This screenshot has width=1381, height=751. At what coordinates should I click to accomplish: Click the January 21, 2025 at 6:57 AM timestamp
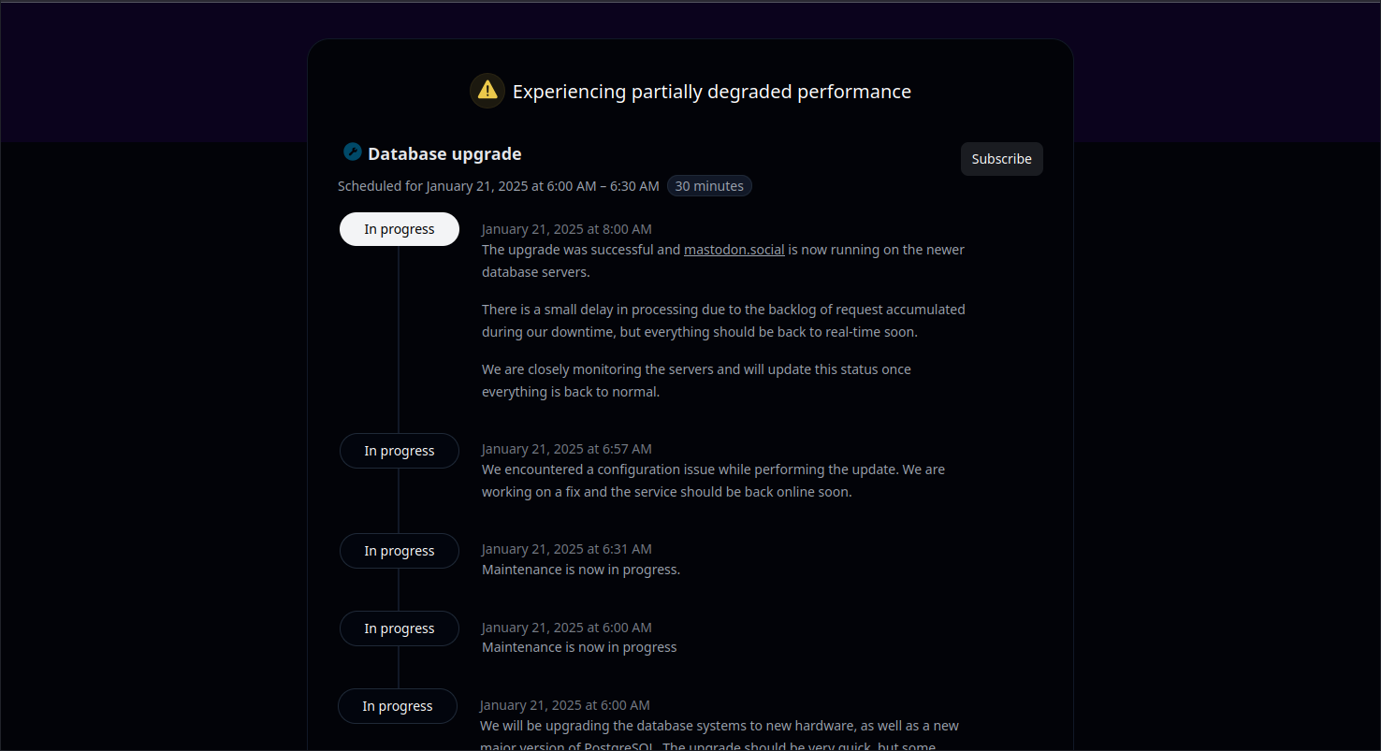pyautogui.click(x=567, y=449)
